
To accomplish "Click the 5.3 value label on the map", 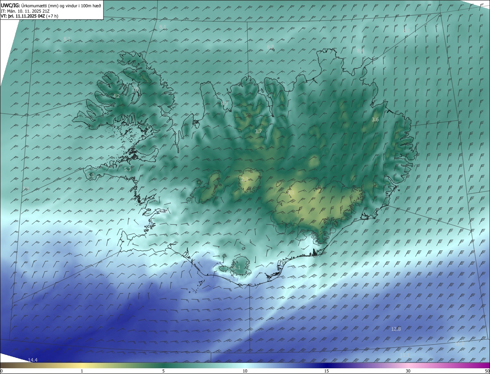I will 127,169.
